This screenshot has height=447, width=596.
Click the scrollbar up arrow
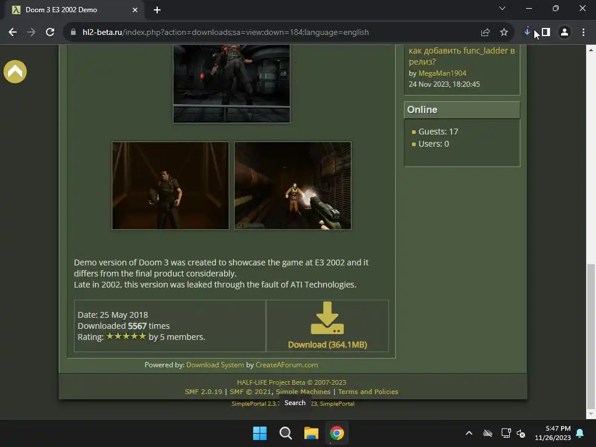591,50
